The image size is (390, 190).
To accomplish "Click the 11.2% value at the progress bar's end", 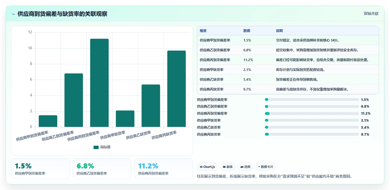I will tap(366, 113).
